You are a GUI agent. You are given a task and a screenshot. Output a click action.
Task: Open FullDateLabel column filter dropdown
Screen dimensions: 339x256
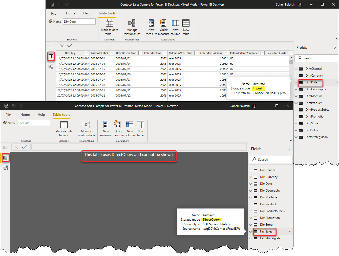[112, 53]
